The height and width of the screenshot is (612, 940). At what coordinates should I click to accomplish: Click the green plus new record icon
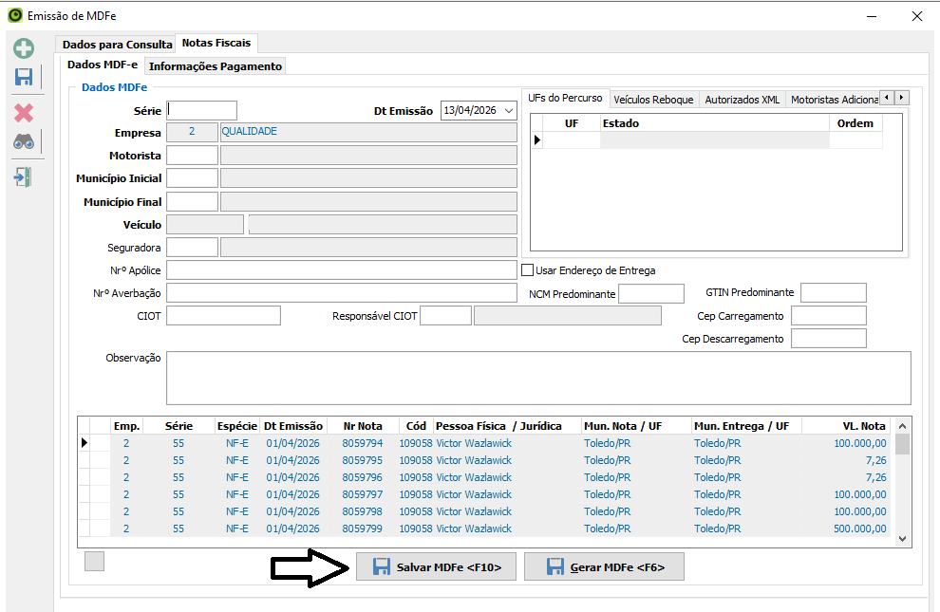[24, 48]
